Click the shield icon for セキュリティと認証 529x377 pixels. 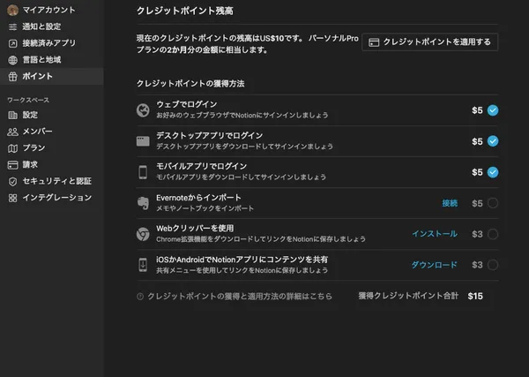tap(13, 182)
